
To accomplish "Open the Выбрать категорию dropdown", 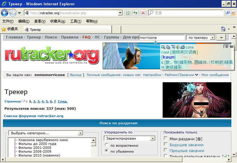I will (x=46, y=133).
